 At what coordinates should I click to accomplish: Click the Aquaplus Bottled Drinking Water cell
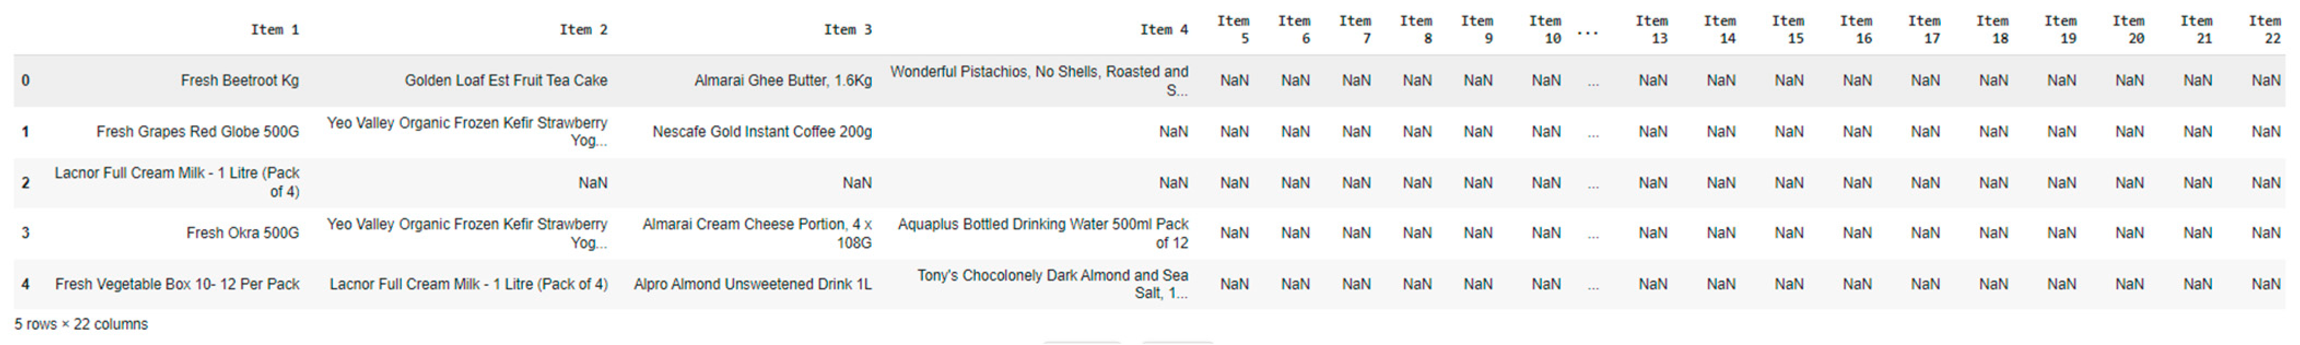click(x=1043, y=233)
